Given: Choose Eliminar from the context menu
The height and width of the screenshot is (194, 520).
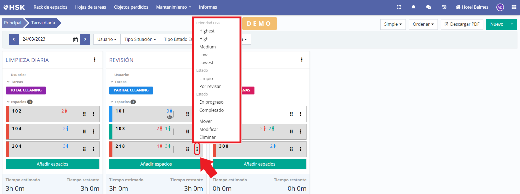Looking at the screenshot, I should [x=207, y=137].
